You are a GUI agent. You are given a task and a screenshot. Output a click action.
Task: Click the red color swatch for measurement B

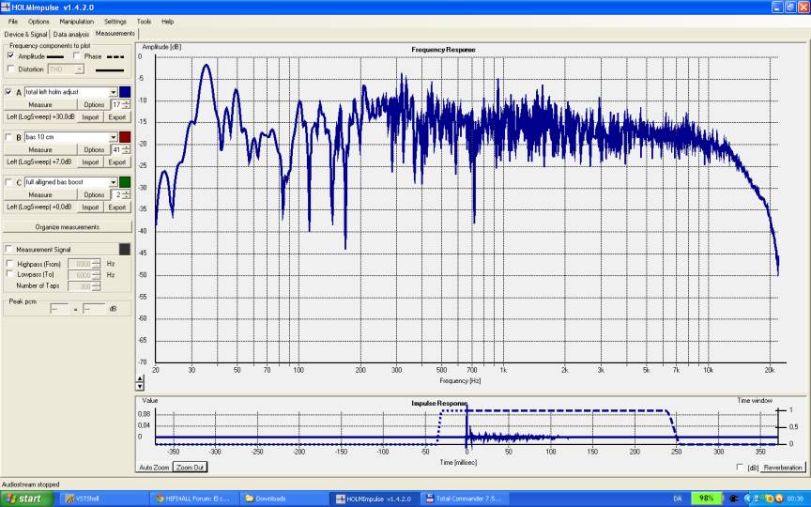point(125,137)
